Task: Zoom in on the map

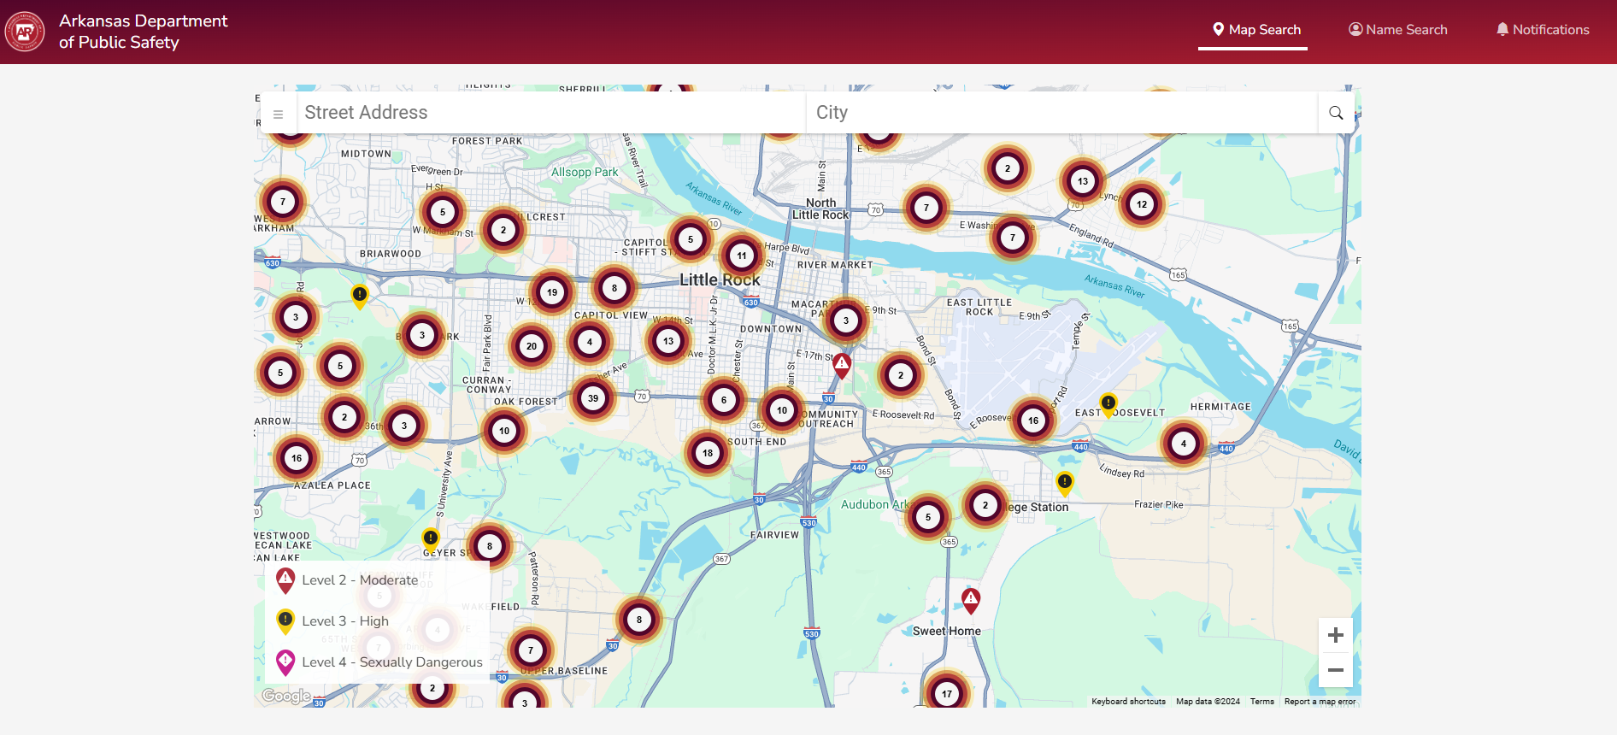Action: coord(1335,635)
